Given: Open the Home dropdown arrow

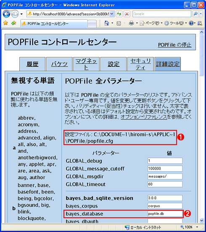Looking at the screenshot, I should point(112,23).
